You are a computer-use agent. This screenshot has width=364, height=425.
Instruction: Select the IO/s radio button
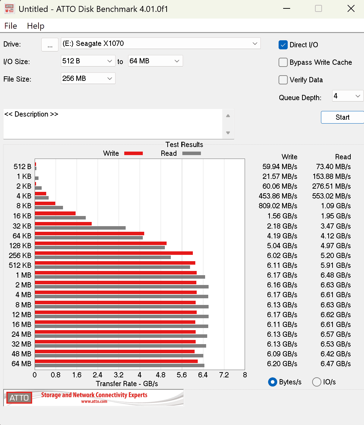point(316,382)
